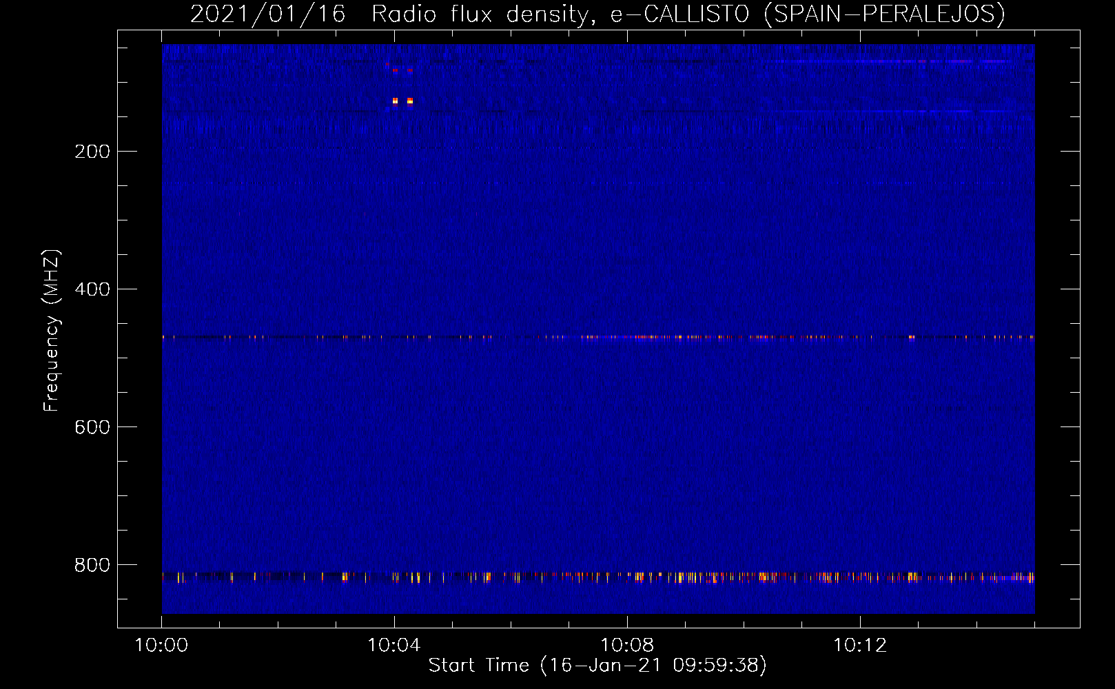Click the 400 frequency tick label
Image resolution: width=1115 pixels, height=689 pixels.
(92, 289)
